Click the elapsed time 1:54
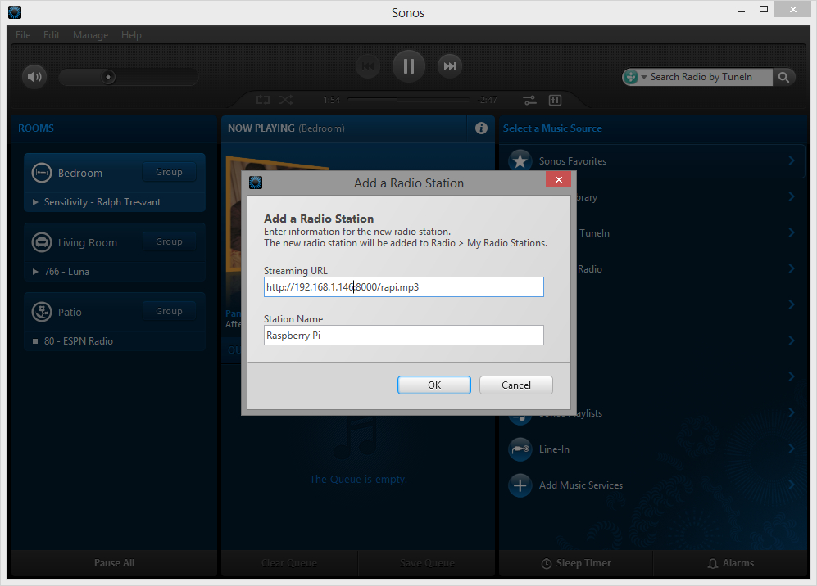The width and height of the screenshot is (817, 586). pos(331,100)
